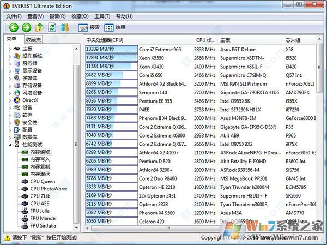Viewport: 327px width, 245px height.
Task: Switch to the 收藏夹 tab
Action: [x=33, y=39]
